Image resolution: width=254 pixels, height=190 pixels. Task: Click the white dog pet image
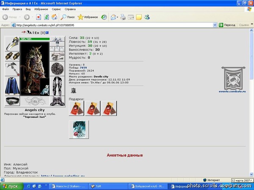coord(45,87)
